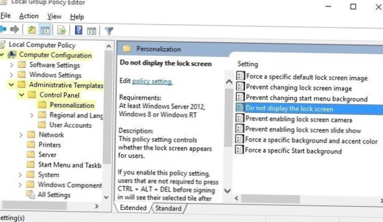
Task: Click the policy icon beside Do not display the lock screen
Action: pyautogui.click(x=240, y=107)
